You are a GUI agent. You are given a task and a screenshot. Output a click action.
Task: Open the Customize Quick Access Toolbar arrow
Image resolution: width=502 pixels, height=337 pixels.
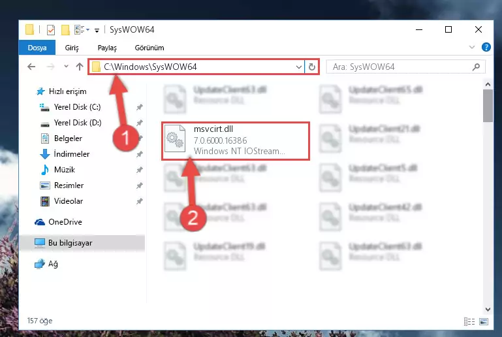point(97,31)
